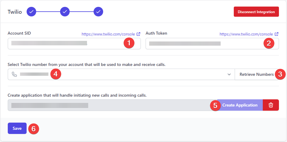Click the phone icon in number selector
This screenshot has width=287, height=142.
coord(14,74)
